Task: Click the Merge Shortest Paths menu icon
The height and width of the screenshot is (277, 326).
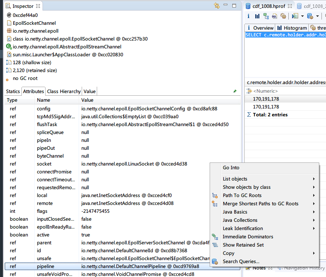Action: [215, 204]
